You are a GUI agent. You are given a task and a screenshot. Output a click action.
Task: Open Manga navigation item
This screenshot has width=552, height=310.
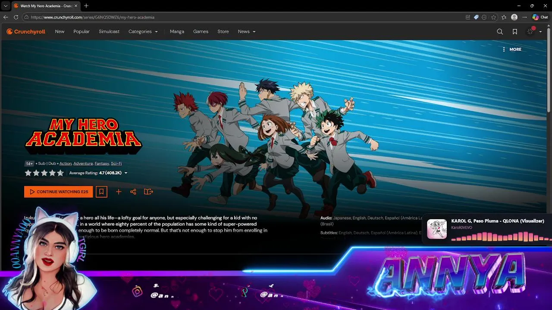(177, 31)
